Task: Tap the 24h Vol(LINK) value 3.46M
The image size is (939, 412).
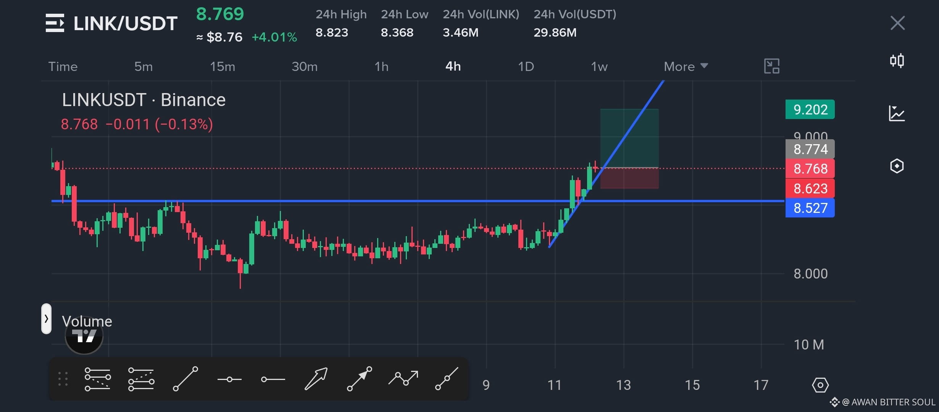Action: pyautogui.click(x=460, y=32)
